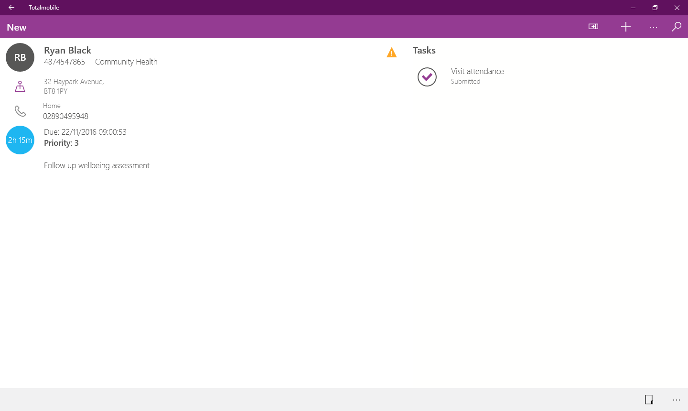Click address 32 Haypark Avenue
688x411 pixels.
(x=74, y=82)
